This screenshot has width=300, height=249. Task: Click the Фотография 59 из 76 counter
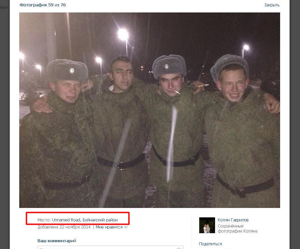coord(43,5)
